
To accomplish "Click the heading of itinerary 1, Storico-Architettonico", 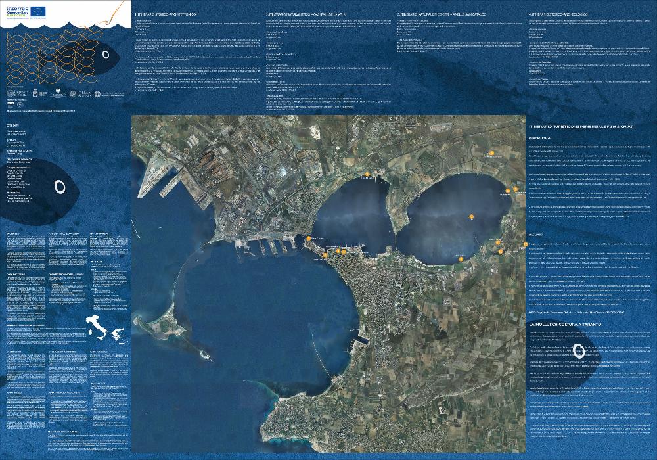I will coord(166,15).
